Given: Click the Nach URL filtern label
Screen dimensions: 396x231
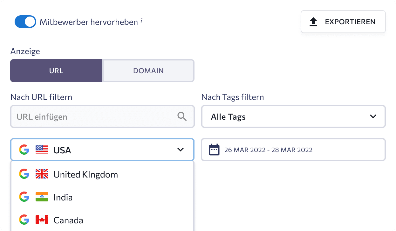Looking at the screenshot, I should (x=41, y=97).
